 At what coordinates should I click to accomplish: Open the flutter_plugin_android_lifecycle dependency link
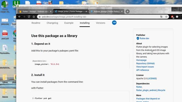click(x=151, y=90)
